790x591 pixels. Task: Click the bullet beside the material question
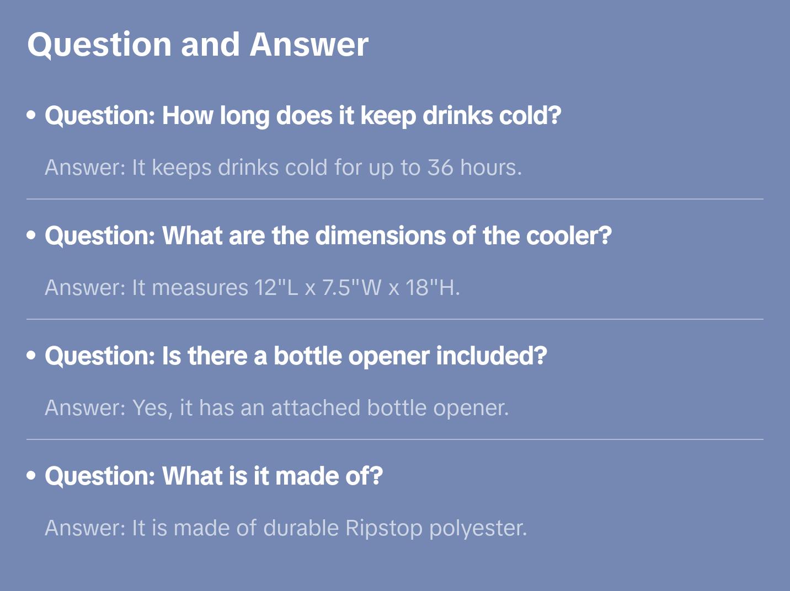tap(31, 476)
